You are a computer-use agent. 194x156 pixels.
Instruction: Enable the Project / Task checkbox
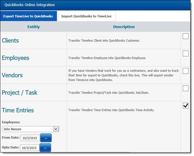click(x=185, y=88)
